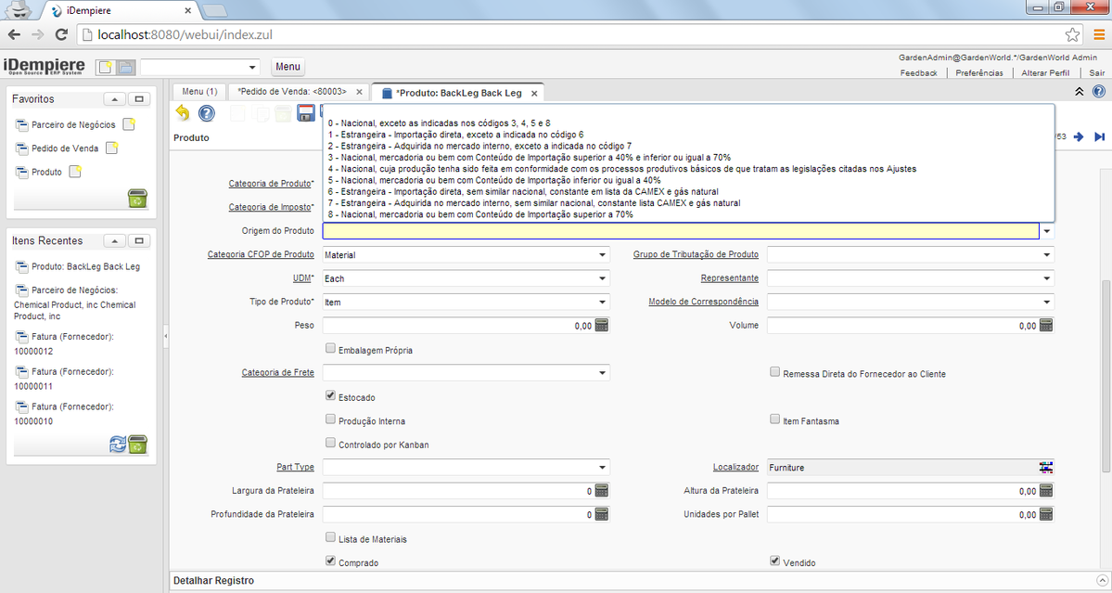Refresh the Itens Recentes list
1112x593 pixels.
click(118, 445)
